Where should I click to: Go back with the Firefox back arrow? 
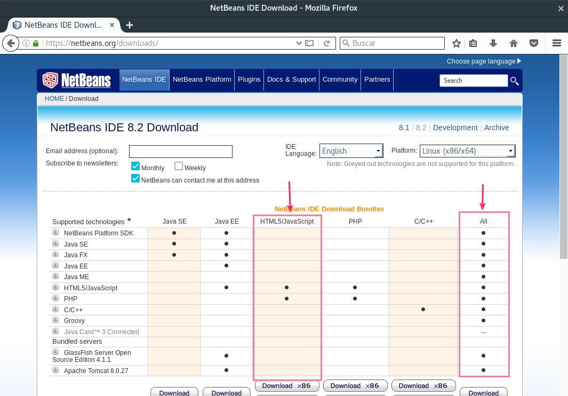coord(11,44)
